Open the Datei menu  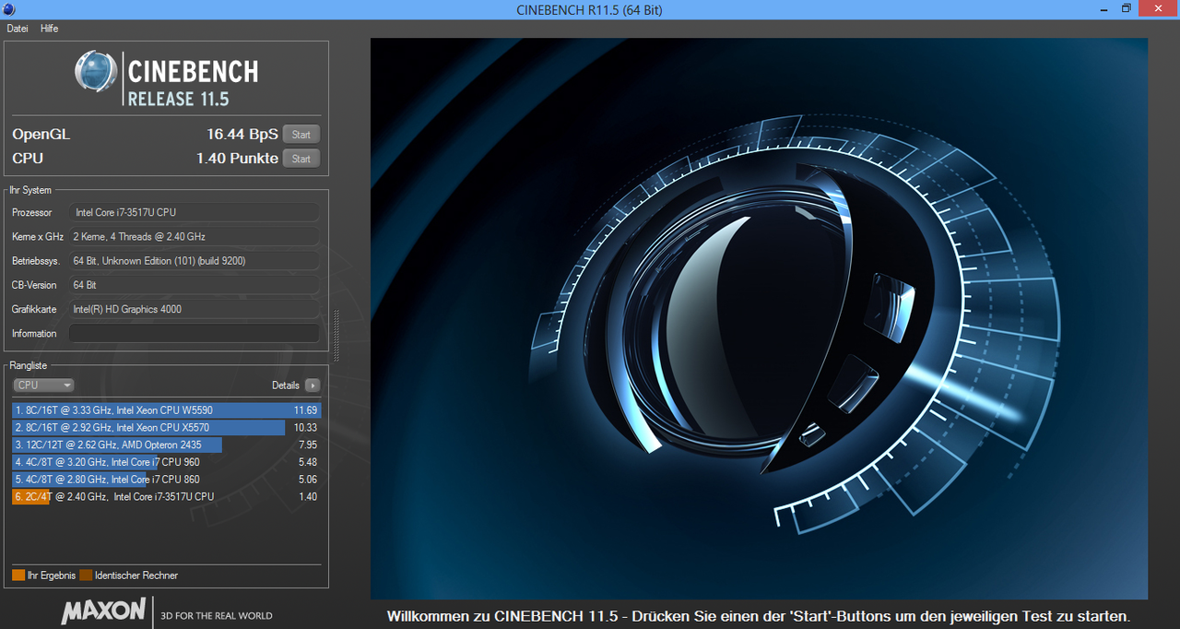tap(18, 29)
